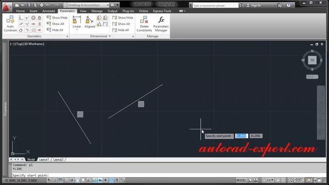Toggle Ortho Mode in status bar
This screenshot has width=329, height=185.
(x=66, y=180)
